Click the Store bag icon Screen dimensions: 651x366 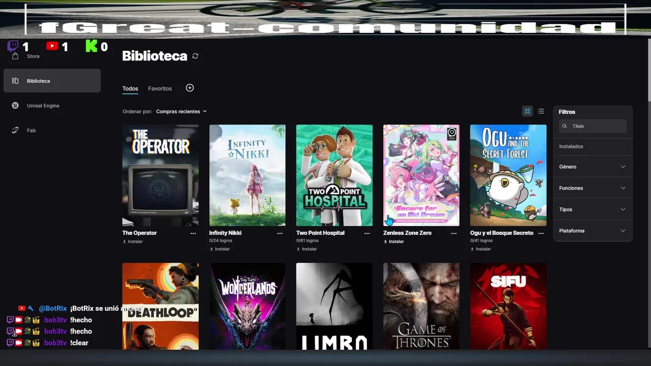[x=15, y=56]
